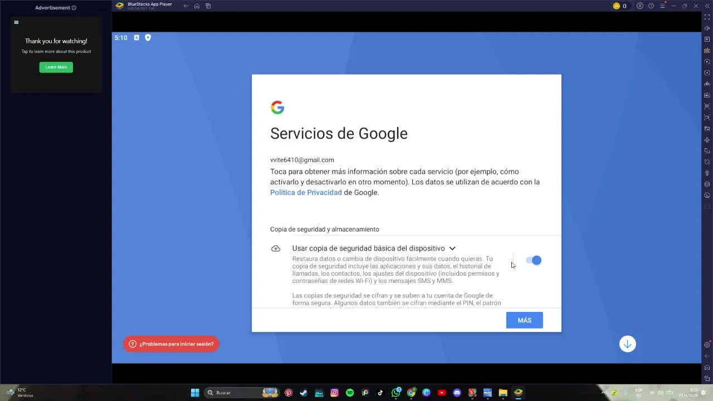Click the sidebar screen recorder icon

[707, 118]
